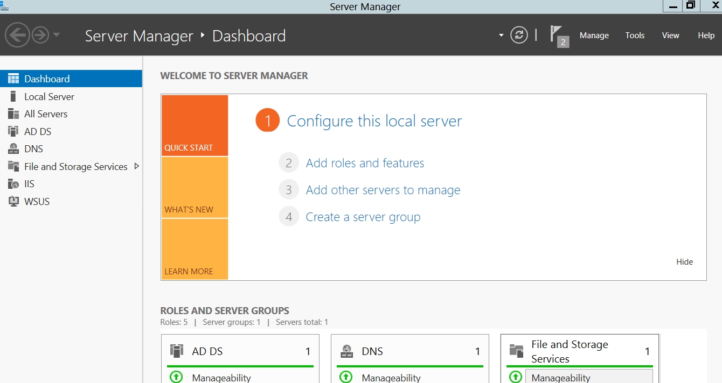
Task: Click the forward navigation arrow
Action: coord(40,36)
